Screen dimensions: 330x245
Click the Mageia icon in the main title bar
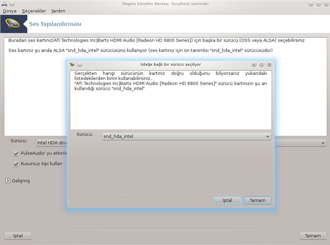[4, 4]
